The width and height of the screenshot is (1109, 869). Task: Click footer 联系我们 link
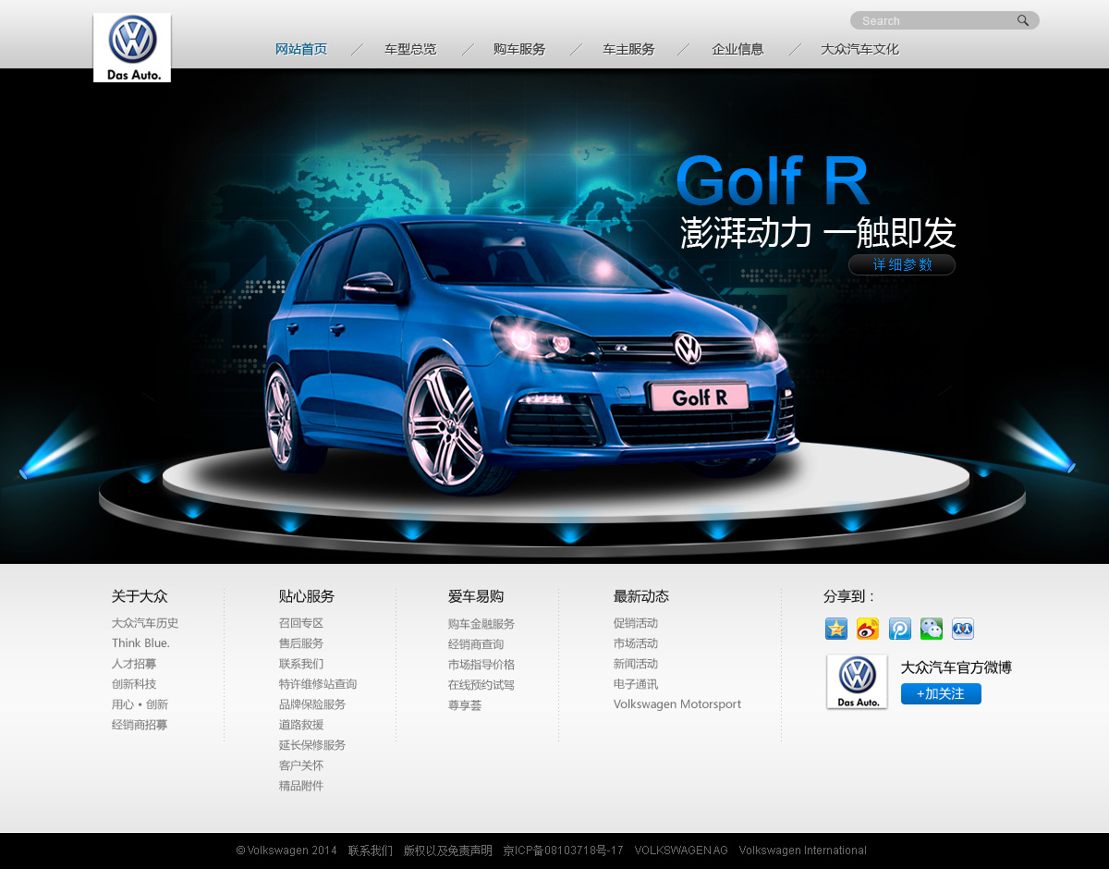tap(371, 851)
